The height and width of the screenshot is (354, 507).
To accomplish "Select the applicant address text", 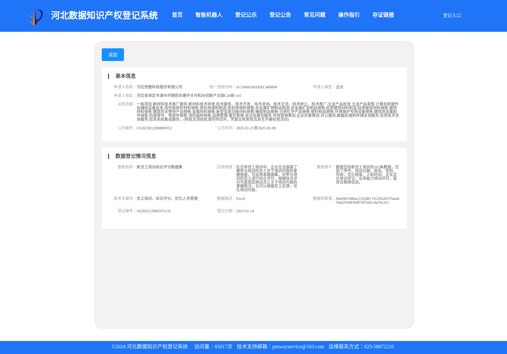I will pyautogui.click(x=189, y=96).
